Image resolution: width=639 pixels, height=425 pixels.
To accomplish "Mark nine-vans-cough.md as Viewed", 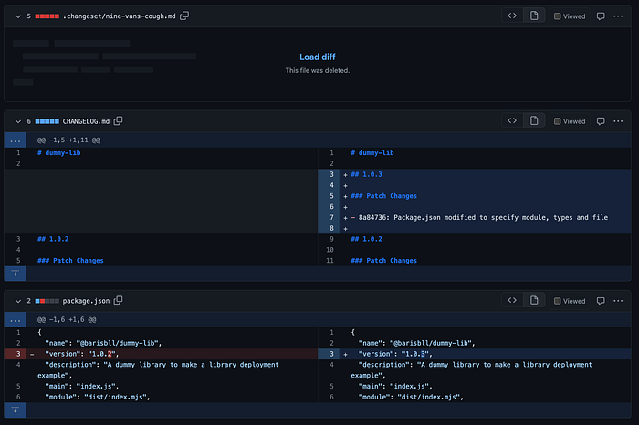I will click(x=570, y=16).
